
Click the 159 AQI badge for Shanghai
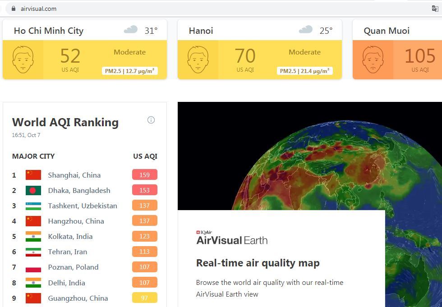[x=144, y=175]
